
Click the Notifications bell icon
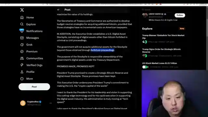(x=22, y=31)
